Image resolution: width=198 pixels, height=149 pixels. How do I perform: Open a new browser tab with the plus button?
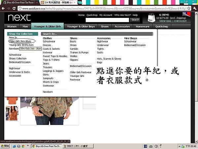(80, 2)
